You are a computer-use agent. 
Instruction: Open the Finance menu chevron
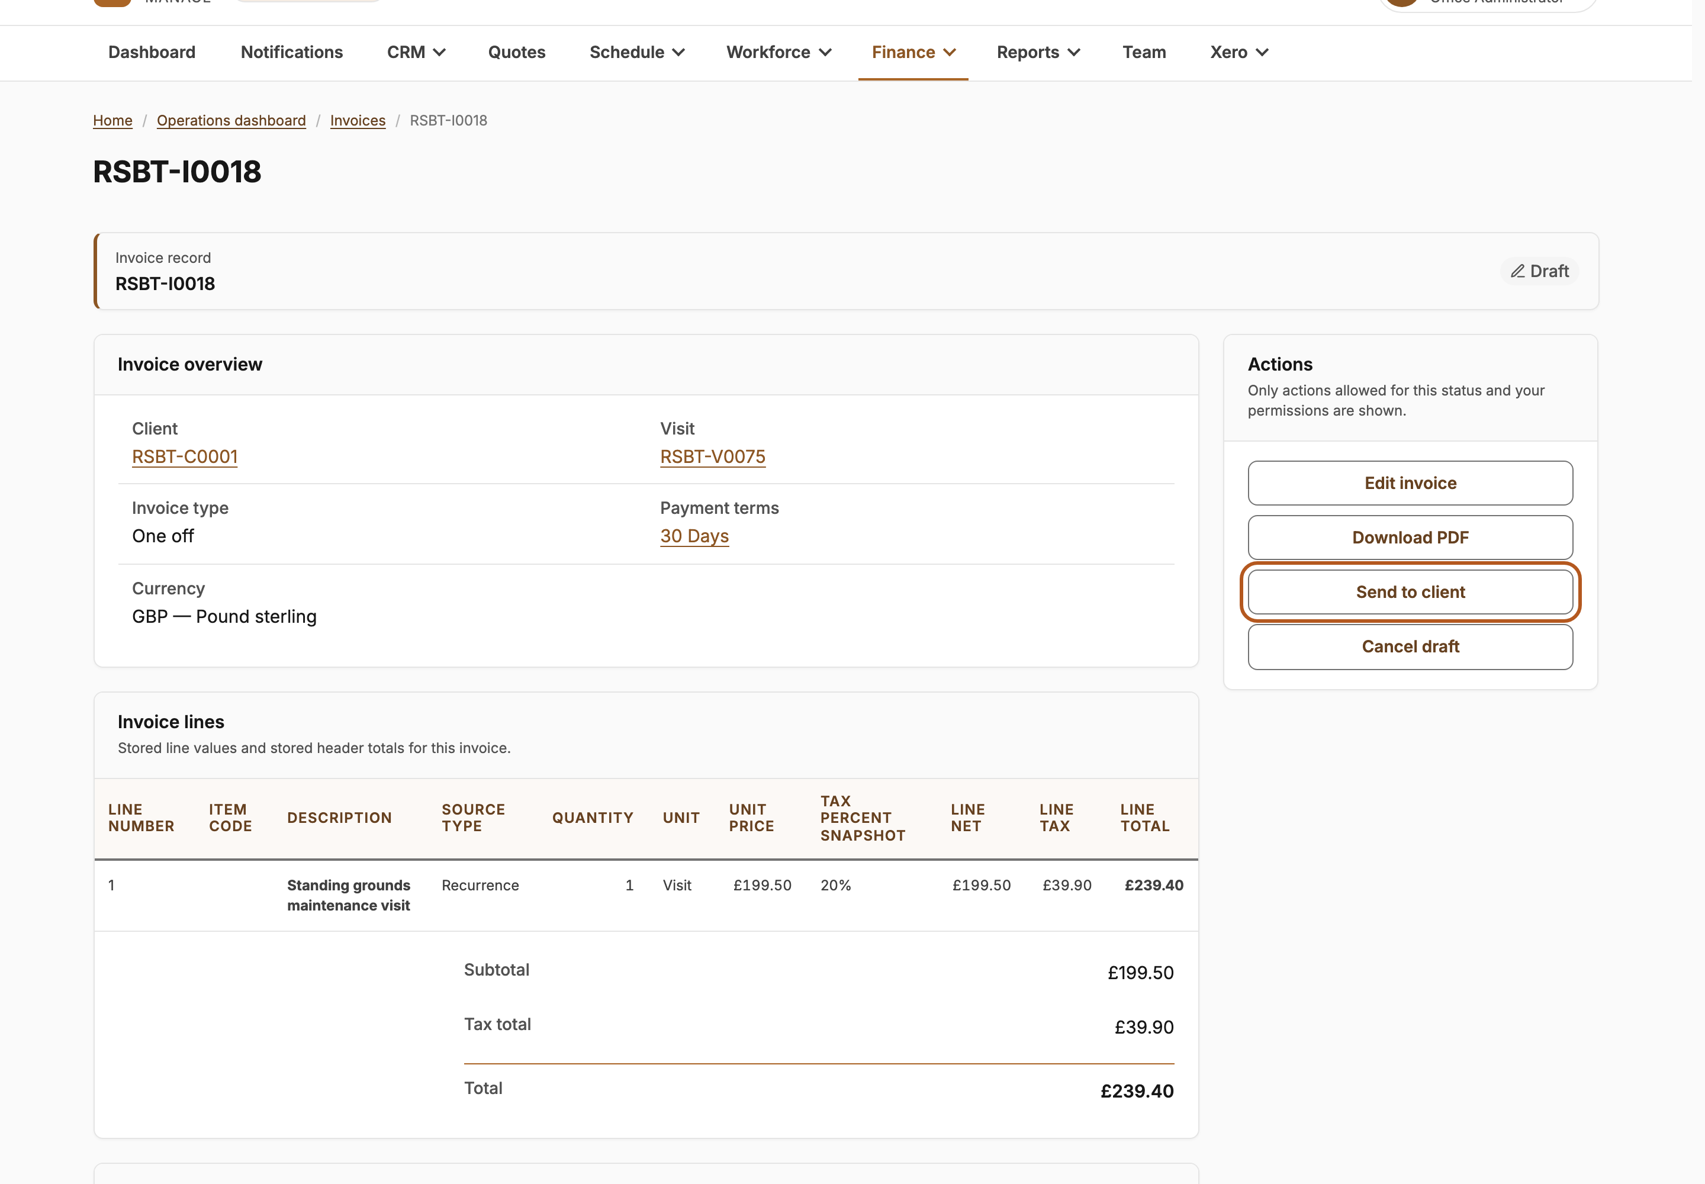point(950,53)
